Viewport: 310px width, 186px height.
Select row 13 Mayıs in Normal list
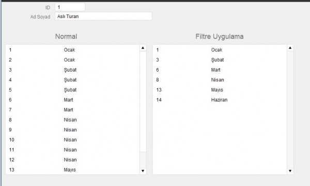pyautogui.click(x=72, y=170)
